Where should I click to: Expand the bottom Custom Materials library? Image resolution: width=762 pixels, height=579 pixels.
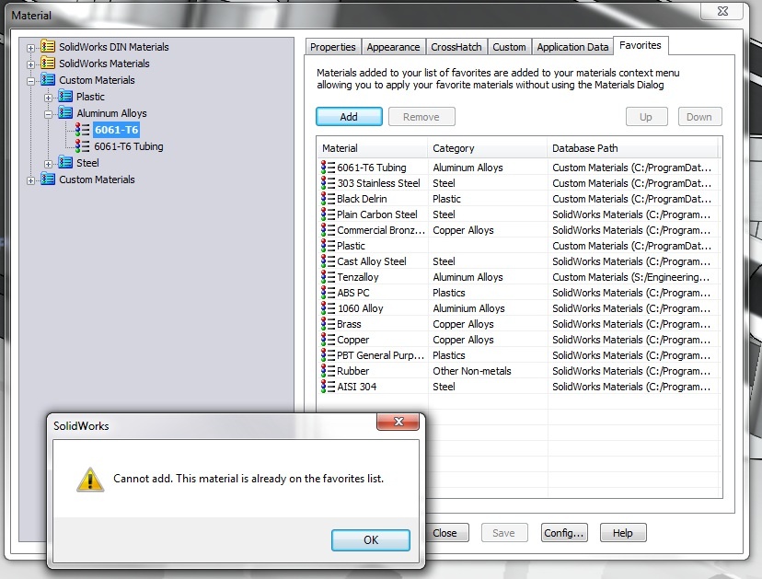[x=30, y=180]
